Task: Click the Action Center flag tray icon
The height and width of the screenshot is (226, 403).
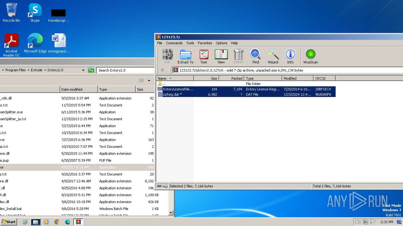Action: tap(373, 222)
